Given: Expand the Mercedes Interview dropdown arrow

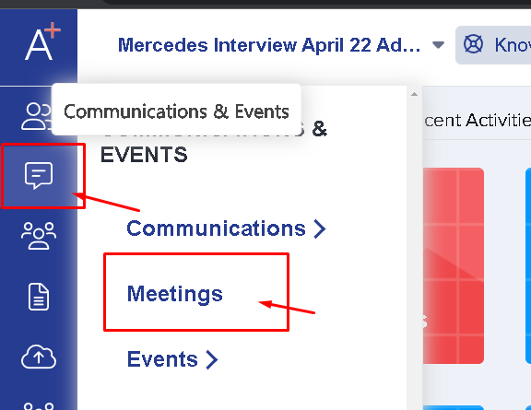Looking at the screenshot, I should 438,45.
